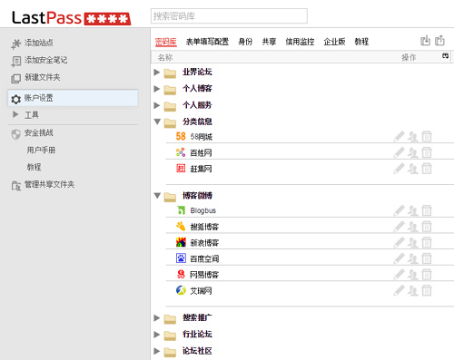Screen dimensions: 454x360
Task: Expand the 搜索推广 folder arrow
Action: coord(156,318)
